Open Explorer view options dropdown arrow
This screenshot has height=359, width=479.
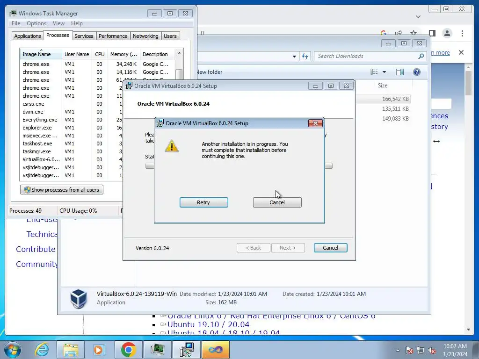(385, 72)
